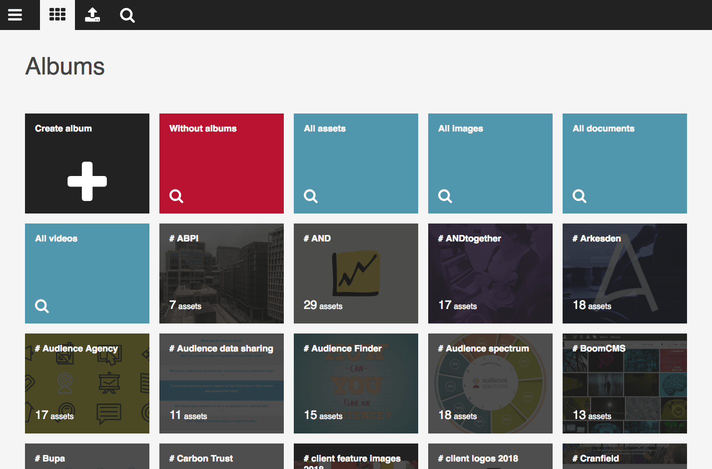Open the Audience Finder album
The width and height of the screenshot is (712, 469).
coord(356,383)
